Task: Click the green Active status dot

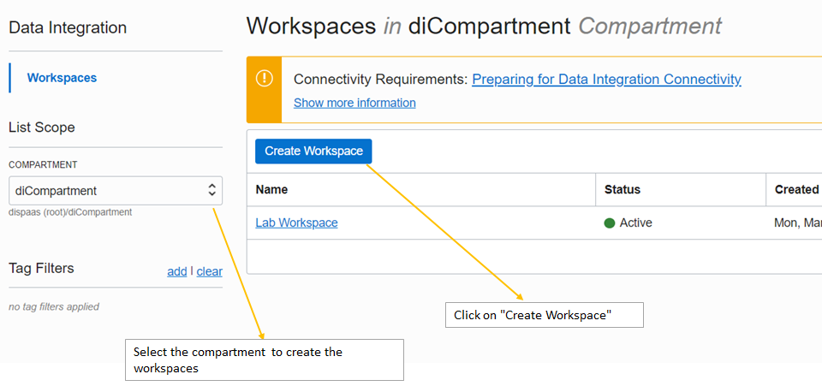Action: [x=610, y=223]
